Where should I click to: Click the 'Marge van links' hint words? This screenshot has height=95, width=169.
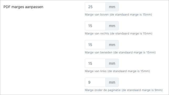pos(96,71)
